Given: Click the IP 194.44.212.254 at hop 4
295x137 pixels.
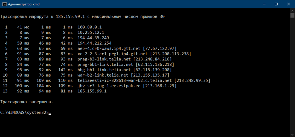Looking at the screenshot, I should (94, 43).
